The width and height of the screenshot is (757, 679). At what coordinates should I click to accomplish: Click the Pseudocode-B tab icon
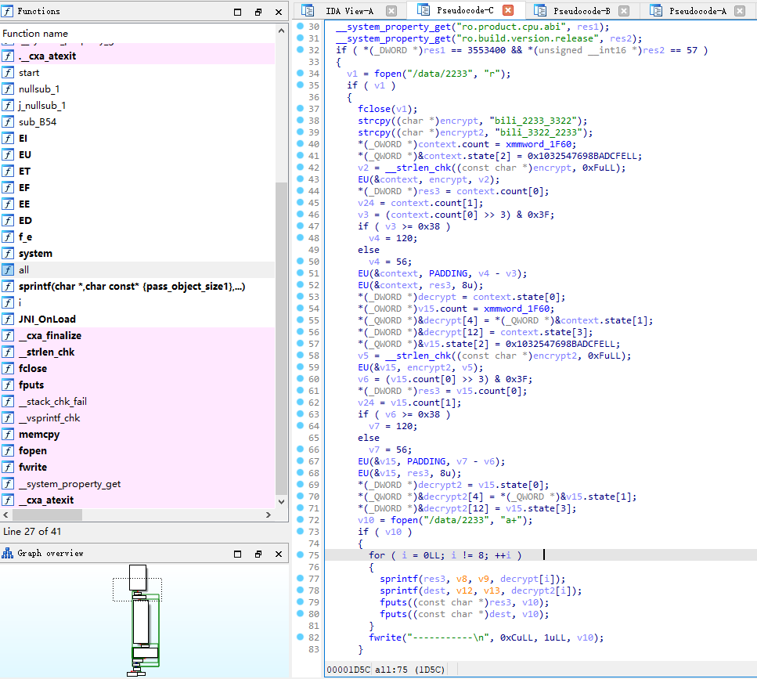tap(540, 11)
